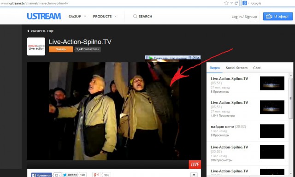Image resolution: width=295 pixels, height=177 pixels.
Task: Click the 1,741 Читателей counter
Action: [88, 49]
